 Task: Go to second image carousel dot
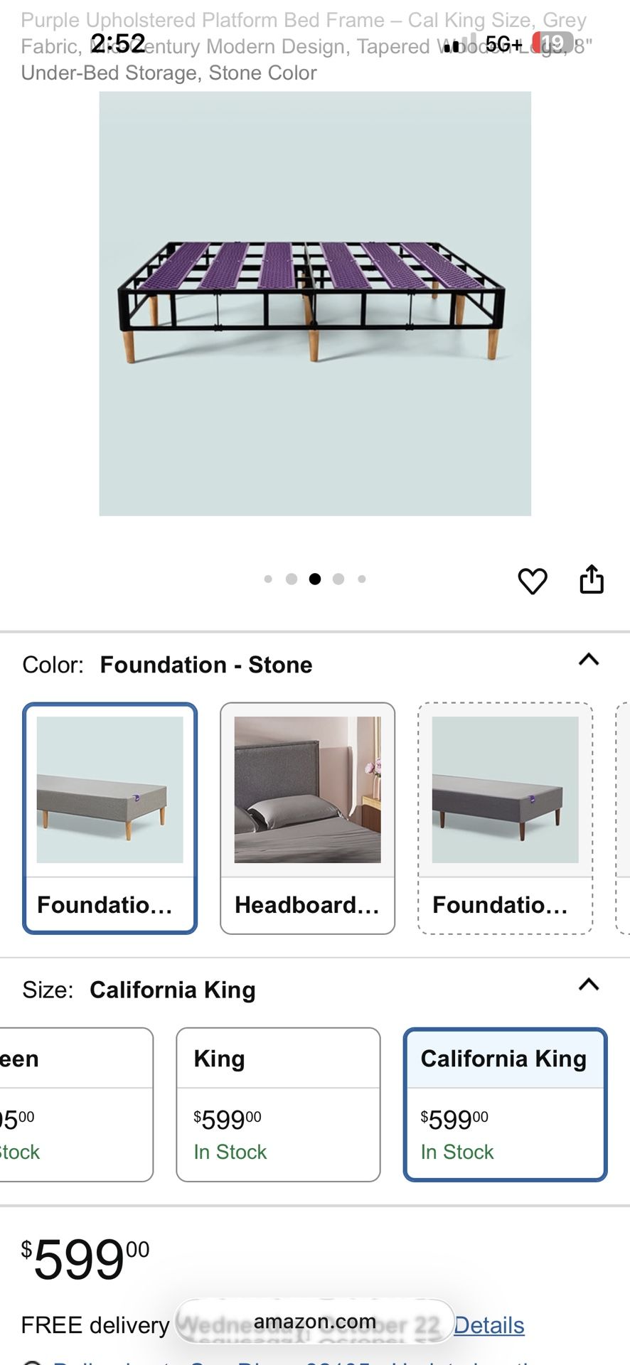[292, 579]
